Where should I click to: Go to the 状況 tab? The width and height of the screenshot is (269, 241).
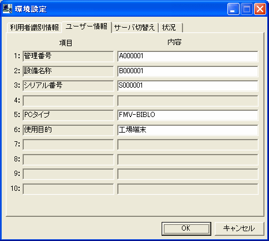pyautogui.click(x=170, y=28)
